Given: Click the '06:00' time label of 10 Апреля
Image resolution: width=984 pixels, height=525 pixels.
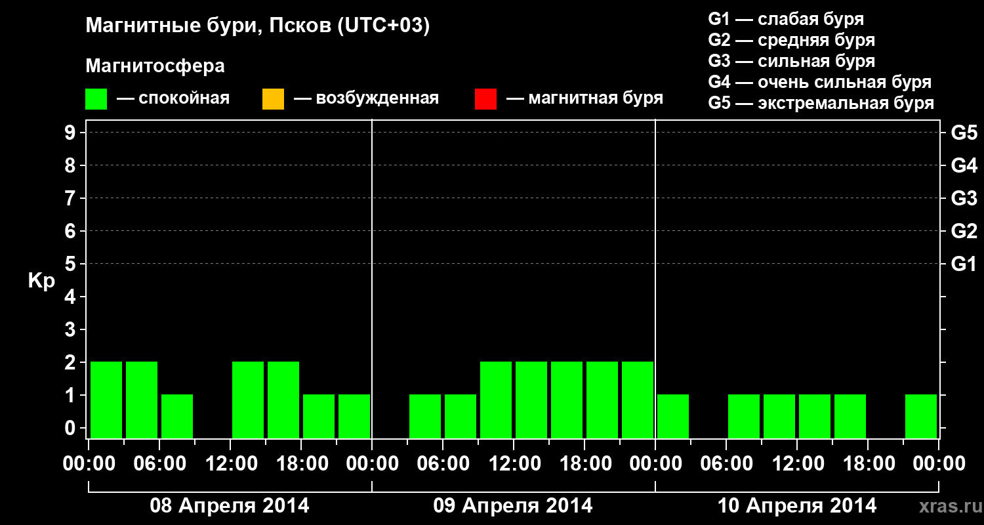Looking at the screenshot, I should coord(726,463).
